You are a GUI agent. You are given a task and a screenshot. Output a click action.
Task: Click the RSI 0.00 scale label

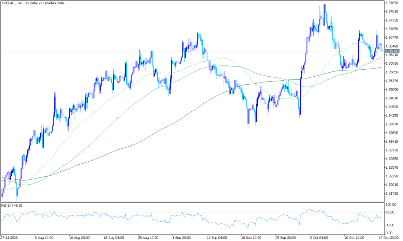tap(389, 233)
